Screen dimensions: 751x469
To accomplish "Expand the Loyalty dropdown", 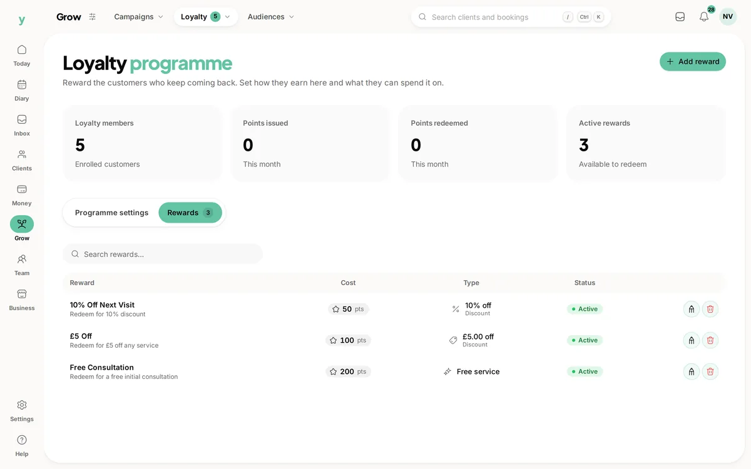I will (206, 17).
